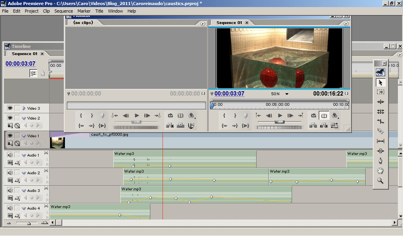Viewport: 403px width, 236px height.
Task: Select the Ripple Edit tool
Action: 381,102
